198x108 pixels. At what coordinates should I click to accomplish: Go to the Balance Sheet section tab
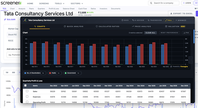69,9
